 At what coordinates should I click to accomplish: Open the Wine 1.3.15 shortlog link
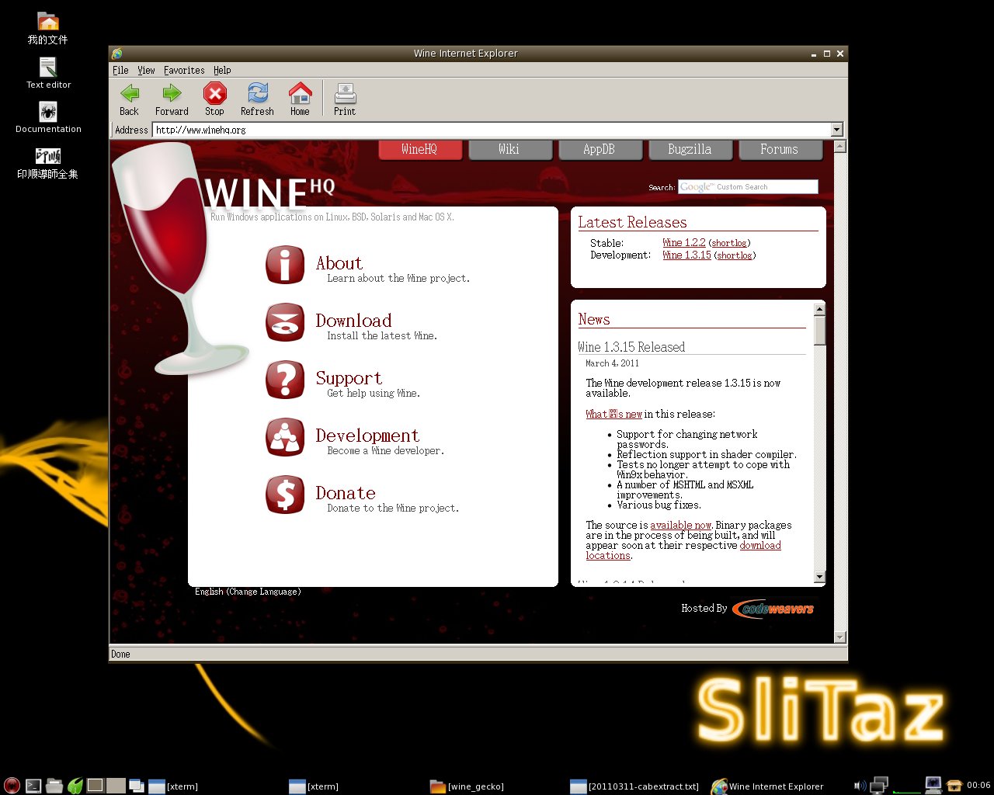click(x=735, y=255)
